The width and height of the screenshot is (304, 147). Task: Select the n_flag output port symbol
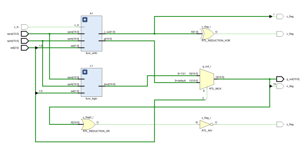pos(280,86)
